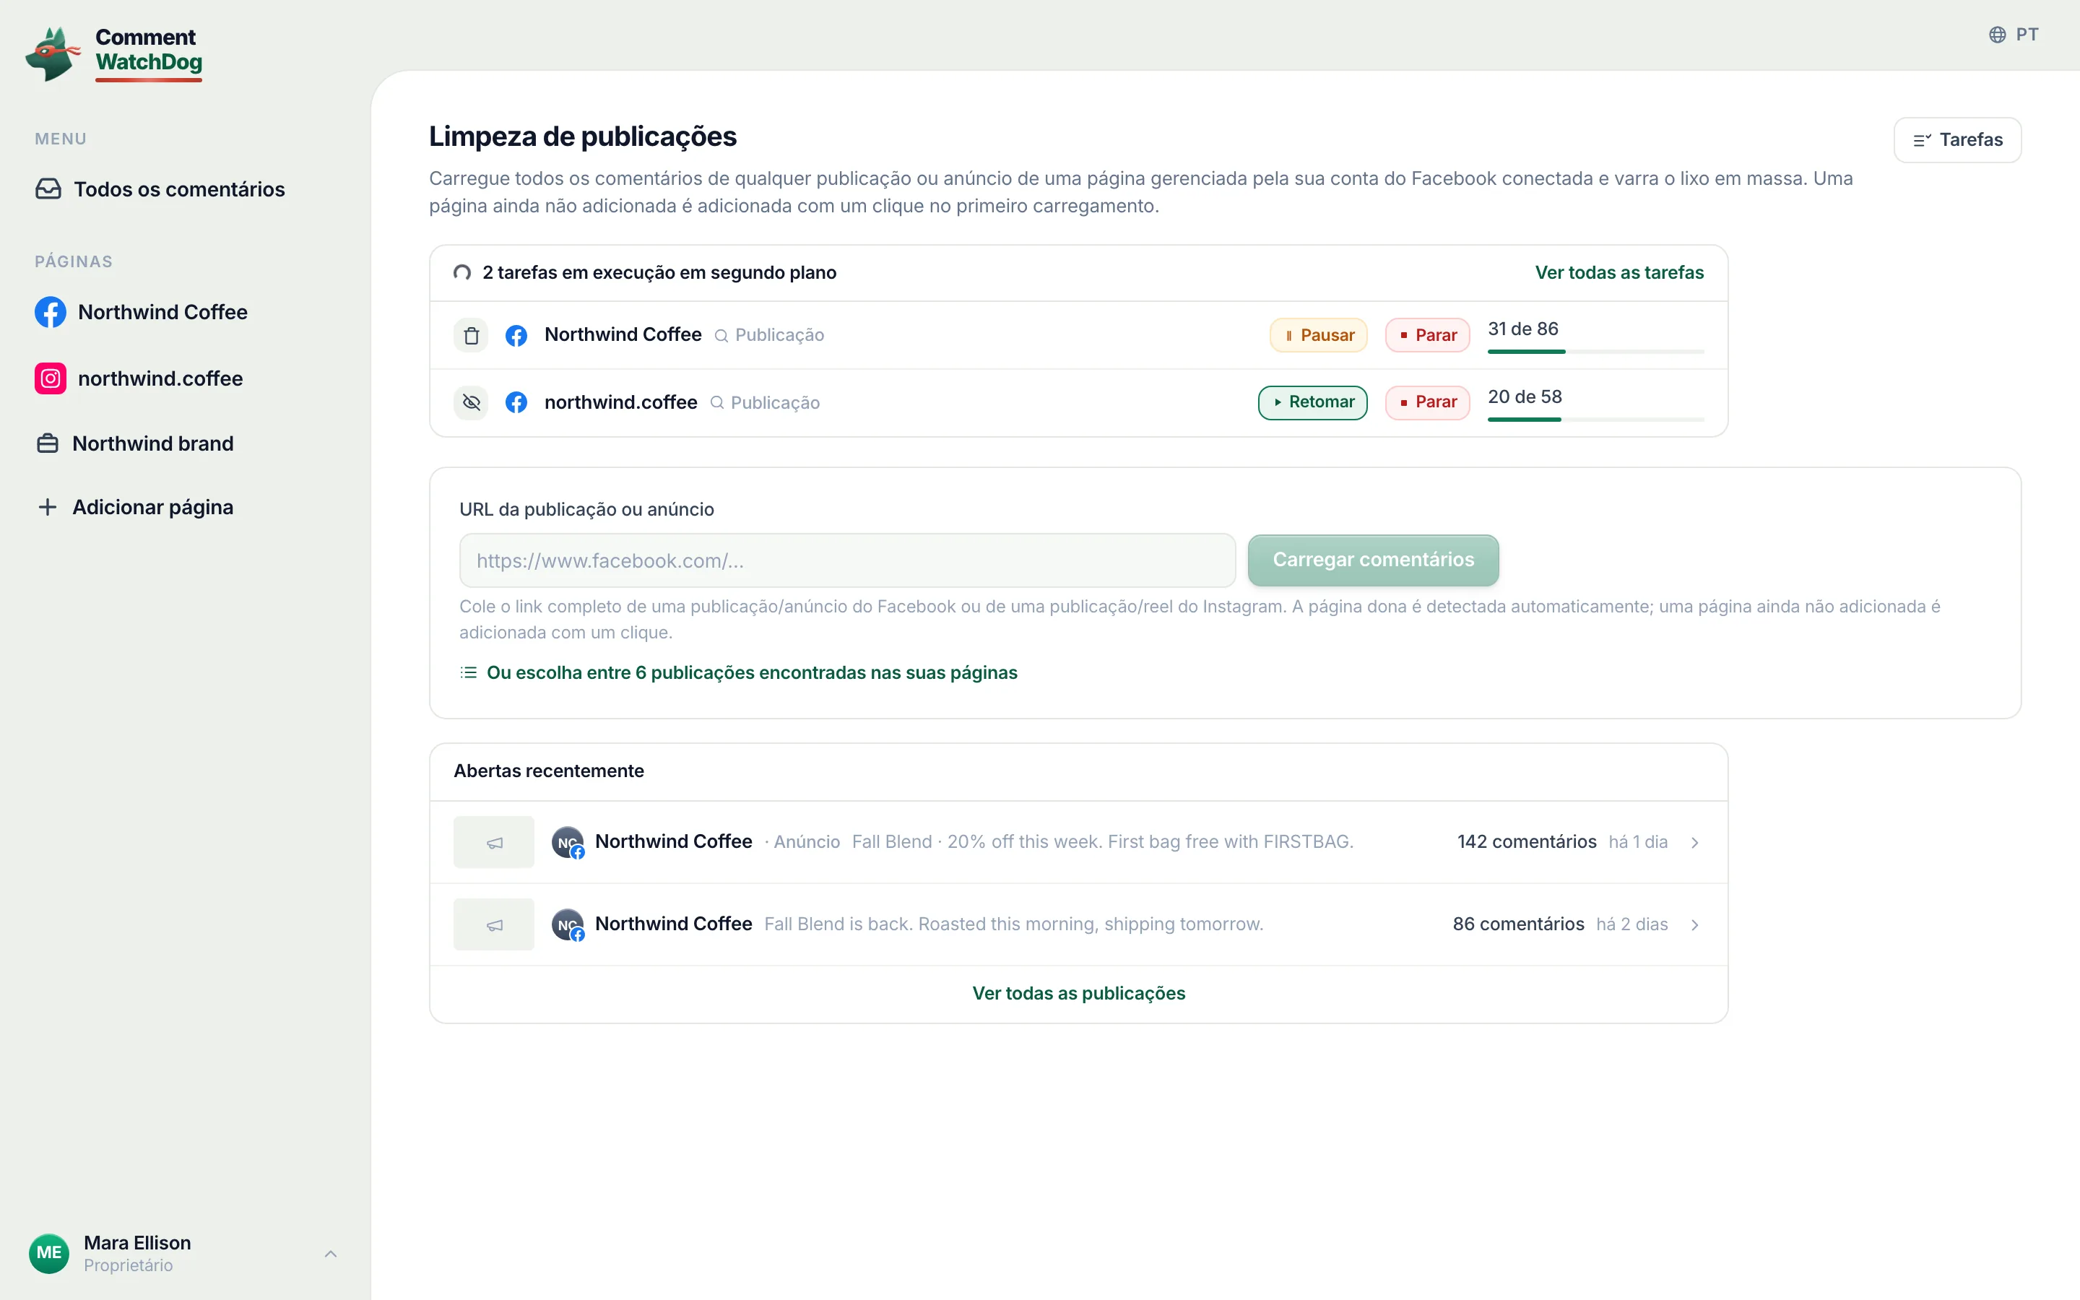
Task: Stop the northwind.coffee task
Action: 1428,402
